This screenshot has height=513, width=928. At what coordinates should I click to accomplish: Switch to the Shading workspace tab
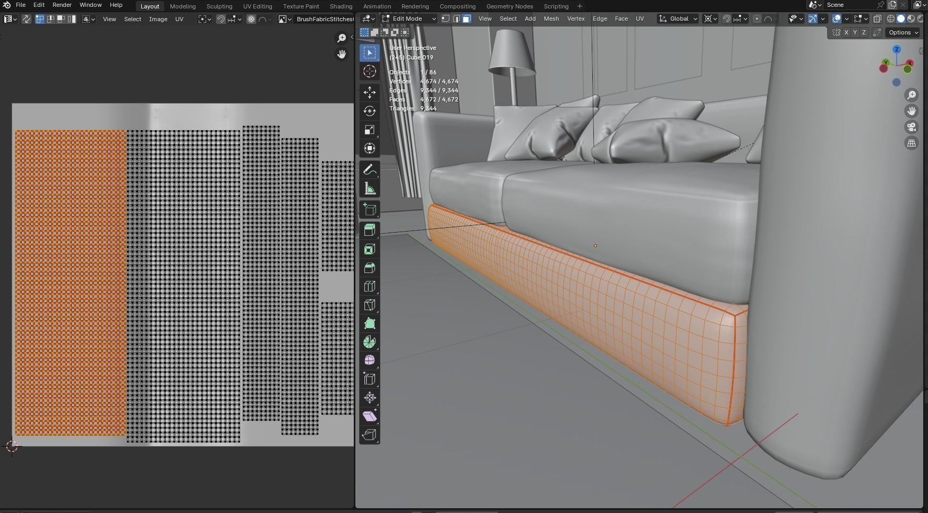[x=341, y=6]
